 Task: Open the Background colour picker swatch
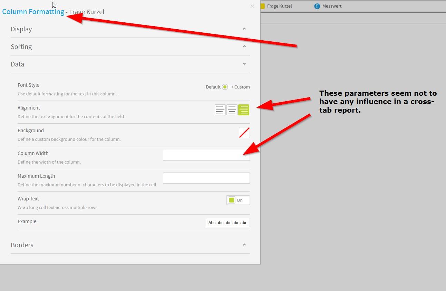[244, 133]
